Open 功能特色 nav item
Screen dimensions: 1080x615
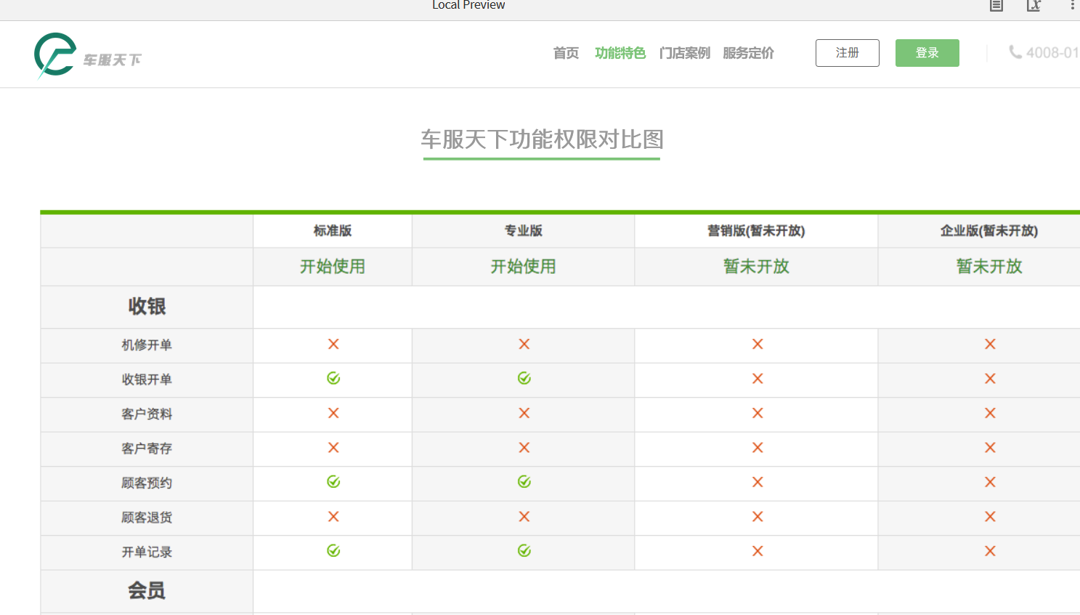pyautogui.click(x=620, y=53)
